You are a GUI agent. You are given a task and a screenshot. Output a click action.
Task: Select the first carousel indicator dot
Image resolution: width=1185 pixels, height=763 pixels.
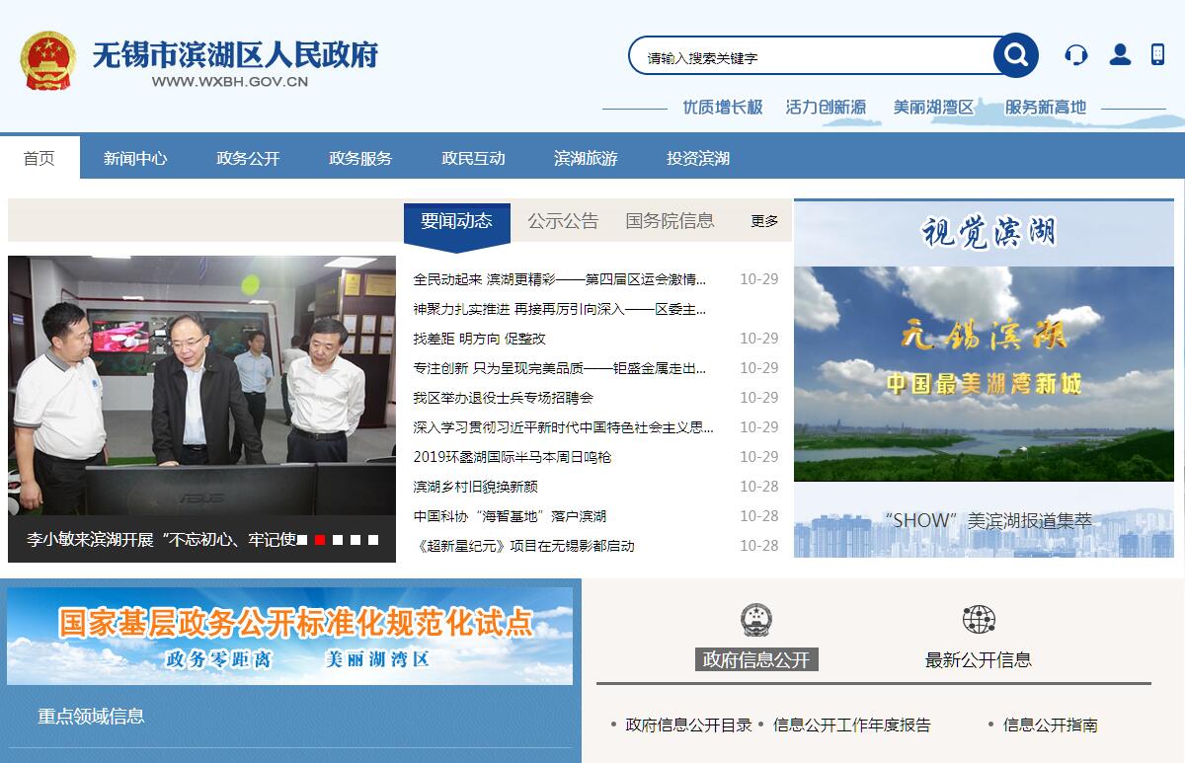(303, 540)
